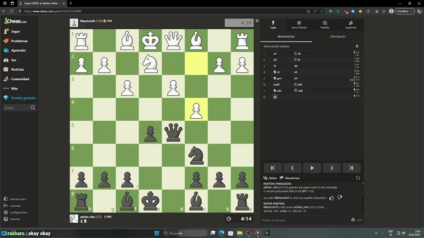The image size is (424, 238).
Task: Expand the Más sidebar menu
Action: tap(14, 89)
